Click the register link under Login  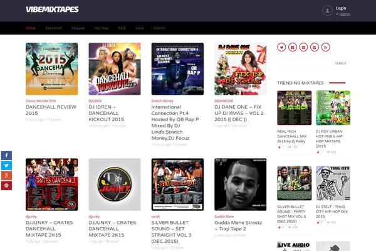[345, 14]
